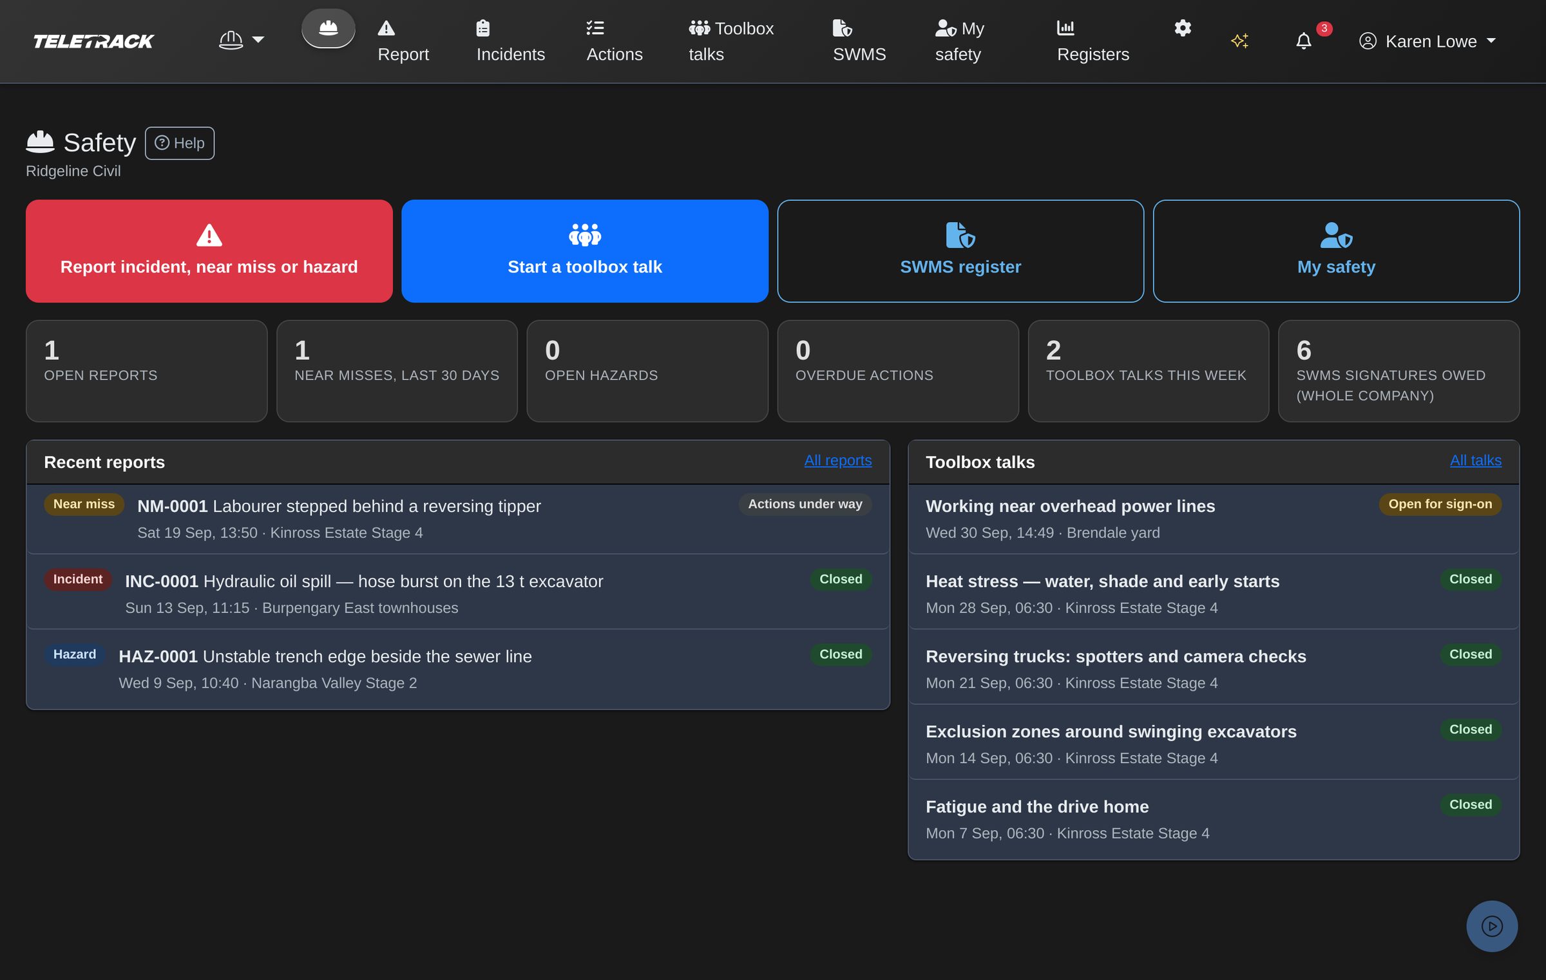Image resolution: width=1546 pixels, height=980 pixels.
Task: Follow the All reports link
Action: click(837, 460)
